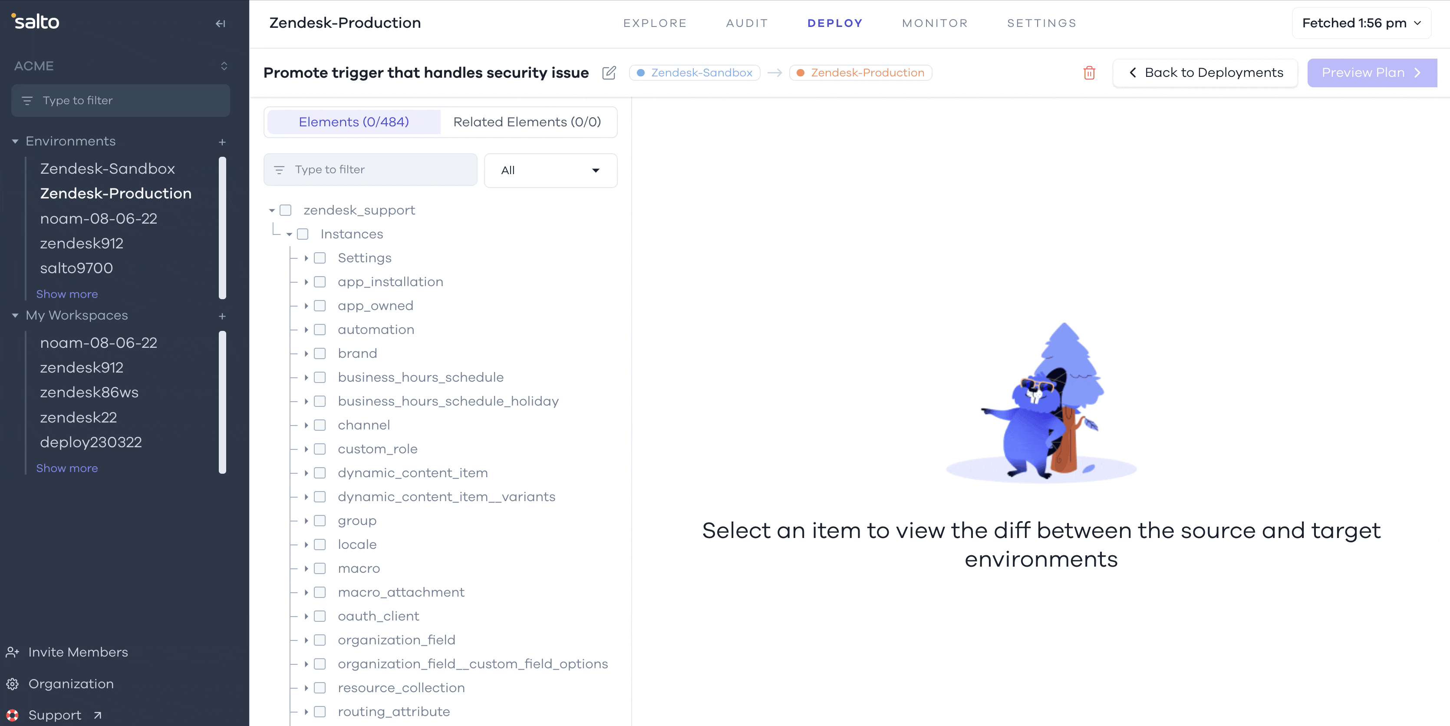Click the Support lifebuoy icon

click(13, 715)
